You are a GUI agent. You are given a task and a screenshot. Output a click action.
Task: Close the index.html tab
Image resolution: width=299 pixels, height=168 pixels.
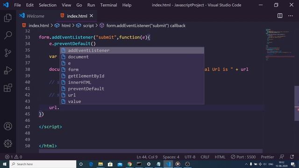point(92,16)
